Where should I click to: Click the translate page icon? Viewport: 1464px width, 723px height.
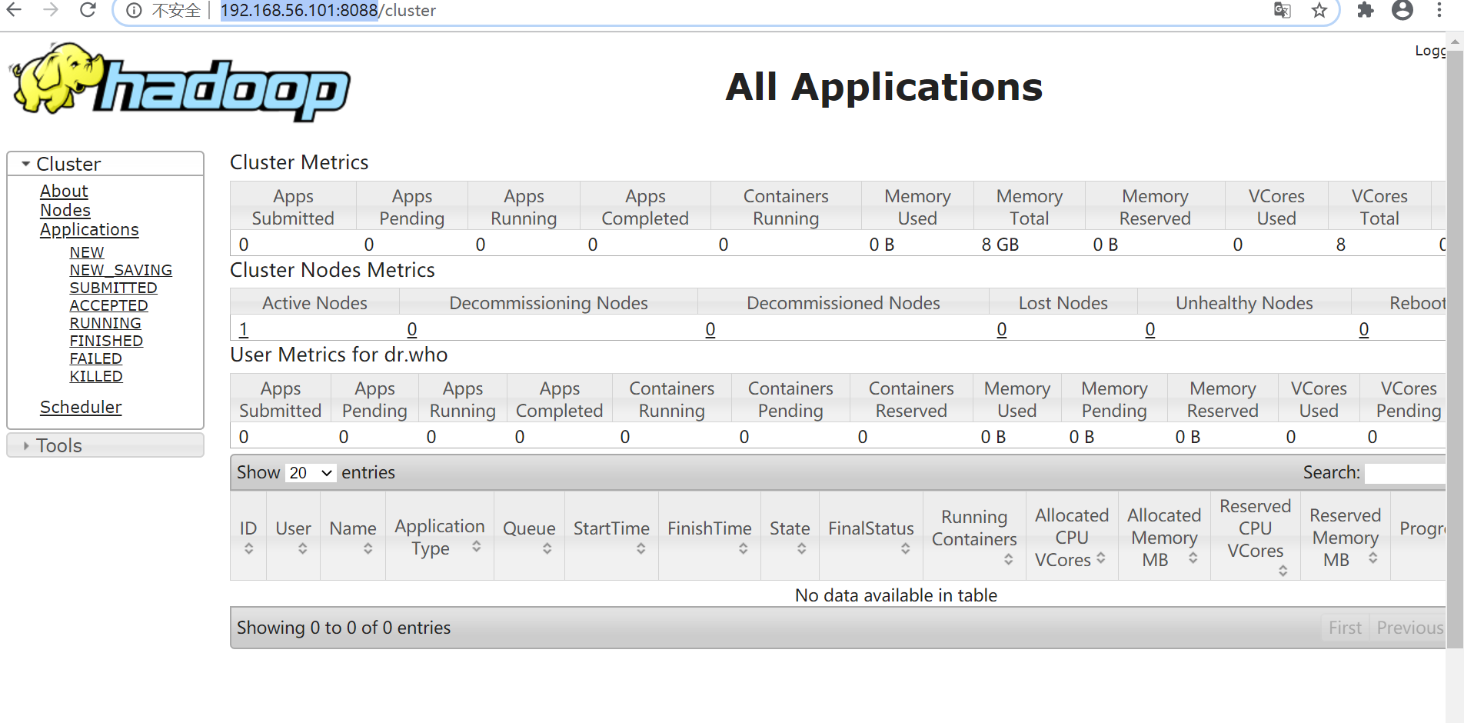coord(1282,10)
